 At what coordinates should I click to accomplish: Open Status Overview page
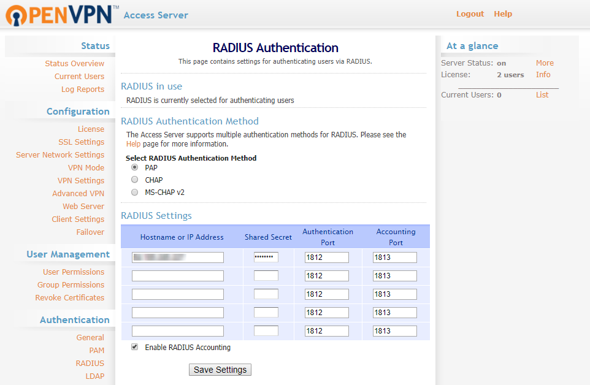(x=74, y=63)
